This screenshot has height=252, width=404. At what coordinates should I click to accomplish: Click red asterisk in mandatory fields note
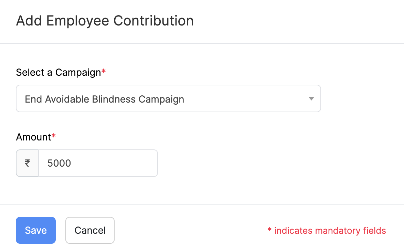tap(269, 230)
